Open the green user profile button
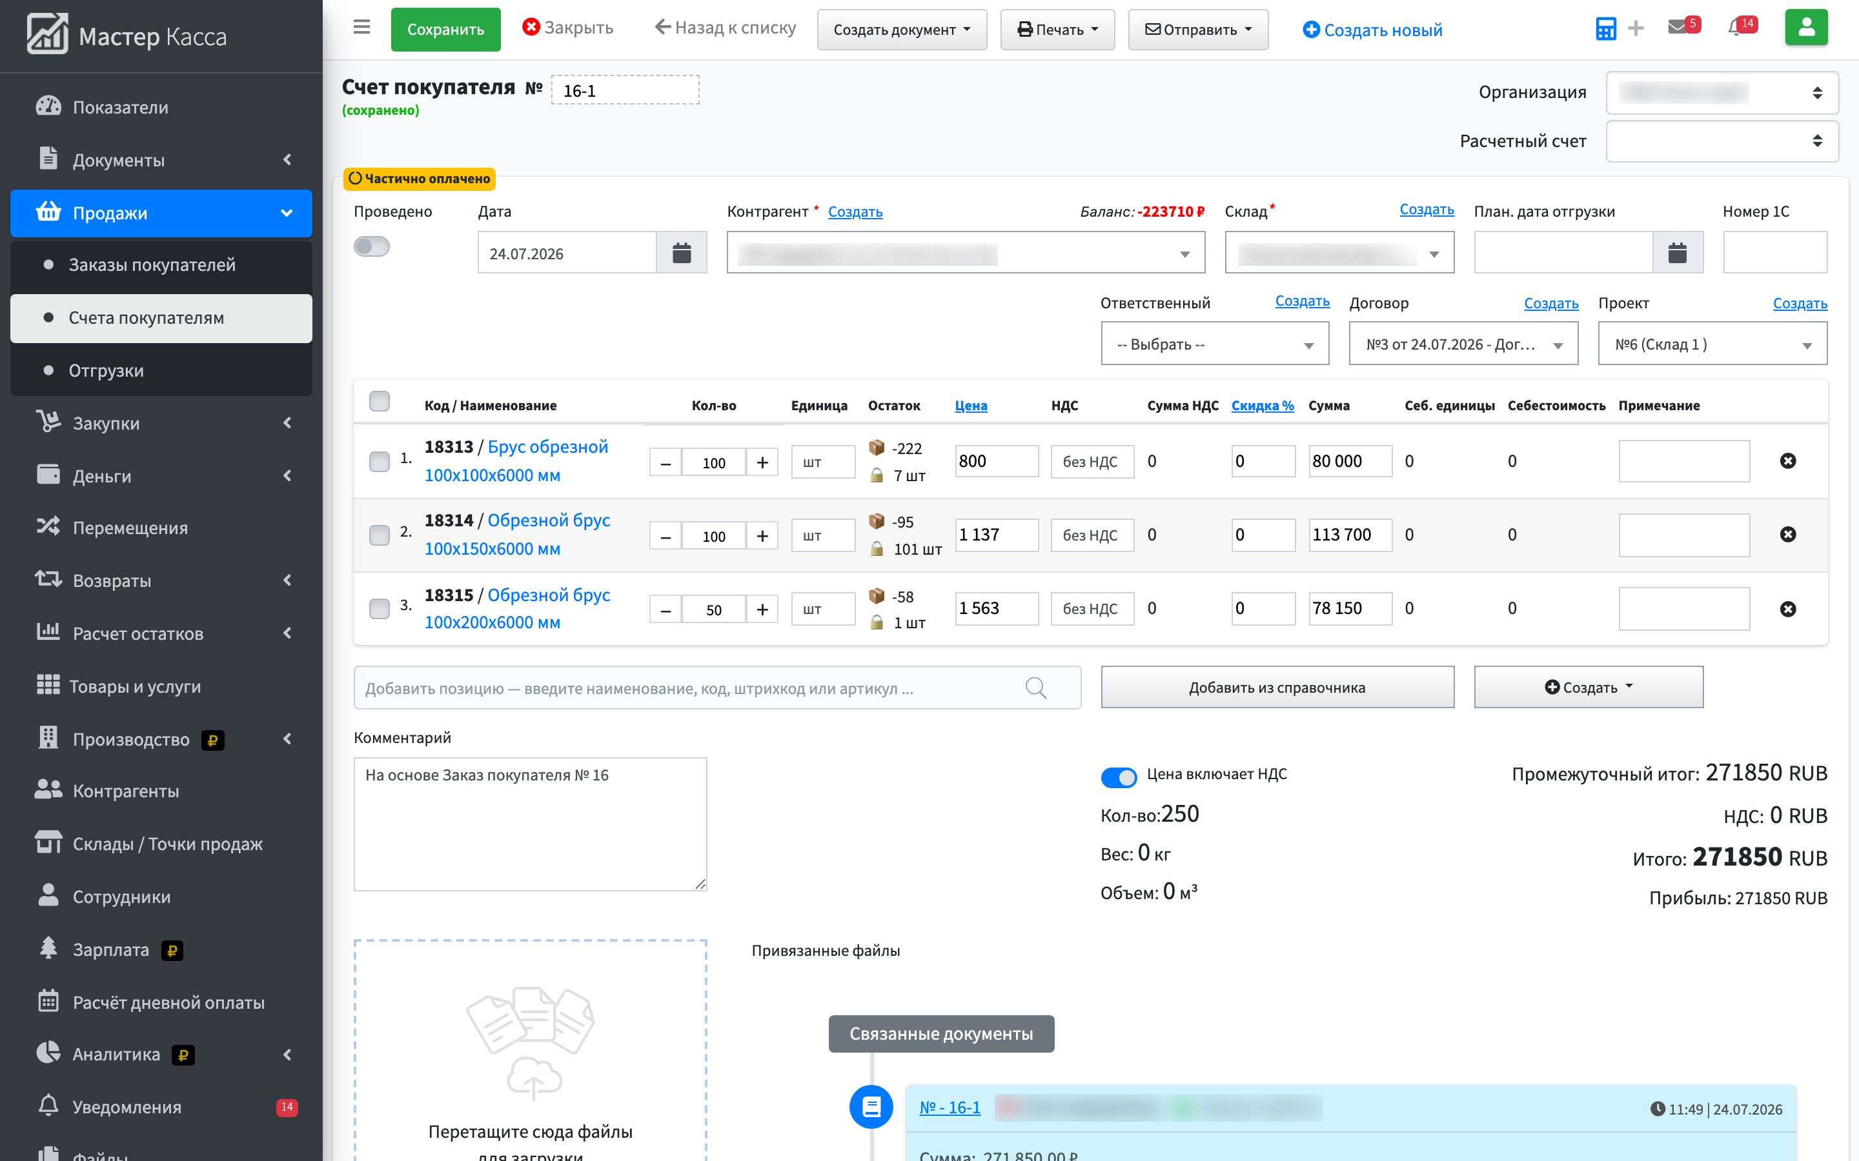This screenshot has width=1859, height=1161. [x=1807, y=28]
